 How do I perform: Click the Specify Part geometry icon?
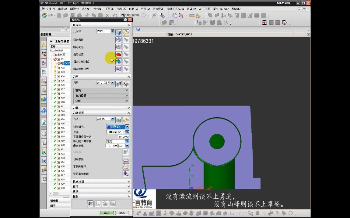(x=118, y=39)
